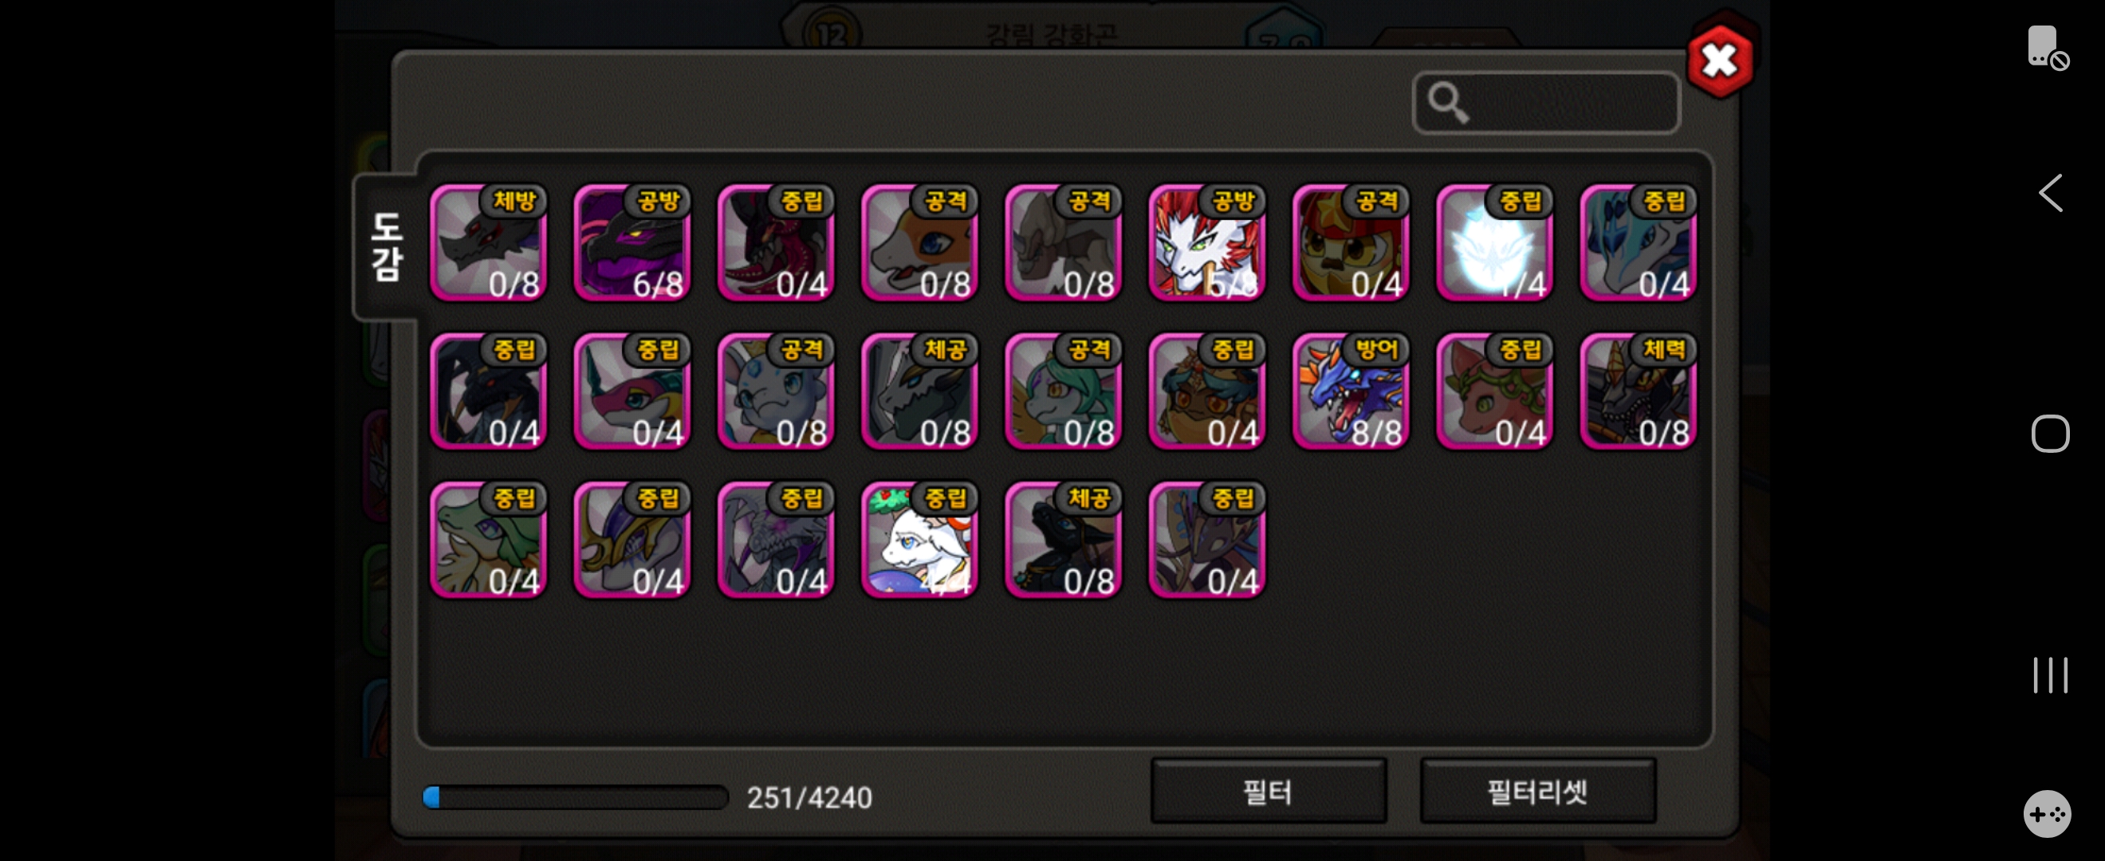Open the game controller overlay icon

tap(2047, 814)
